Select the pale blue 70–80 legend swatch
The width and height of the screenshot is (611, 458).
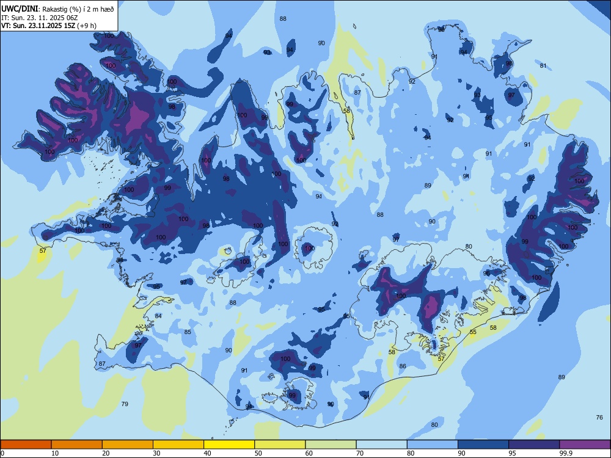click(x=381, y=445)
